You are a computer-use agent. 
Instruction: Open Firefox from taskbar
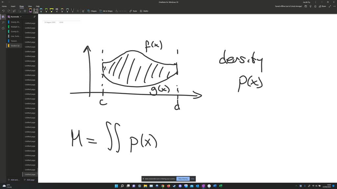point(168,186)
